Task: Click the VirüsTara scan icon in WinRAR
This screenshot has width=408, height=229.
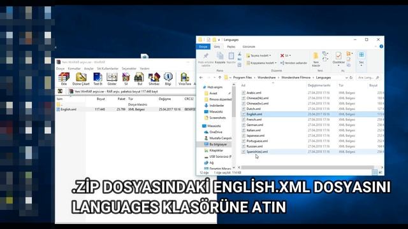Action: 185,79
